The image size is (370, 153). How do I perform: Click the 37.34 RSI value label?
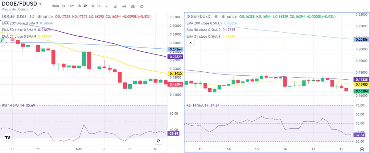[x=360, y=135]
